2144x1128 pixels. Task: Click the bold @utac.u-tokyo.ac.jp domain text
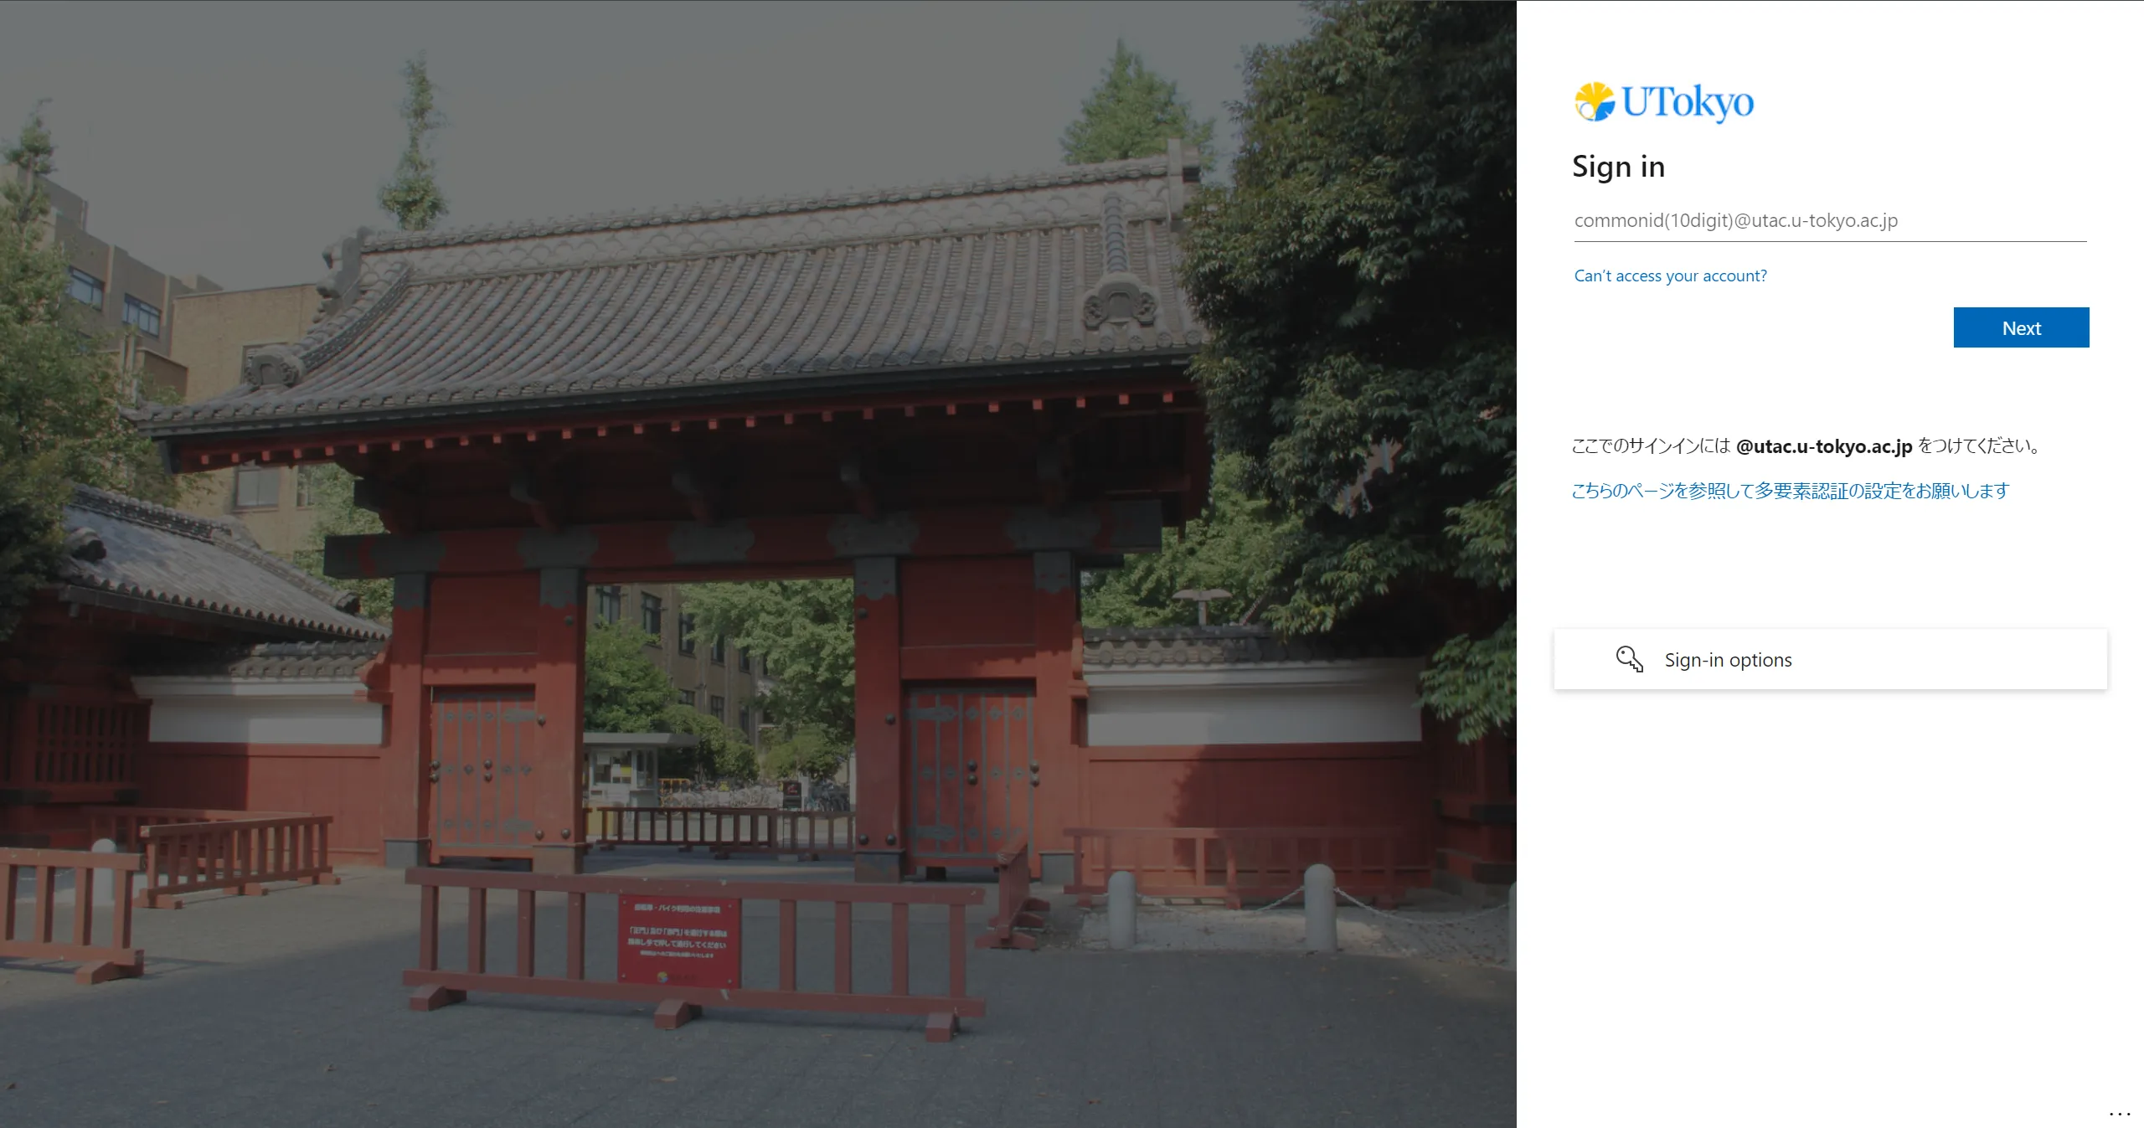click(1823, 446)
